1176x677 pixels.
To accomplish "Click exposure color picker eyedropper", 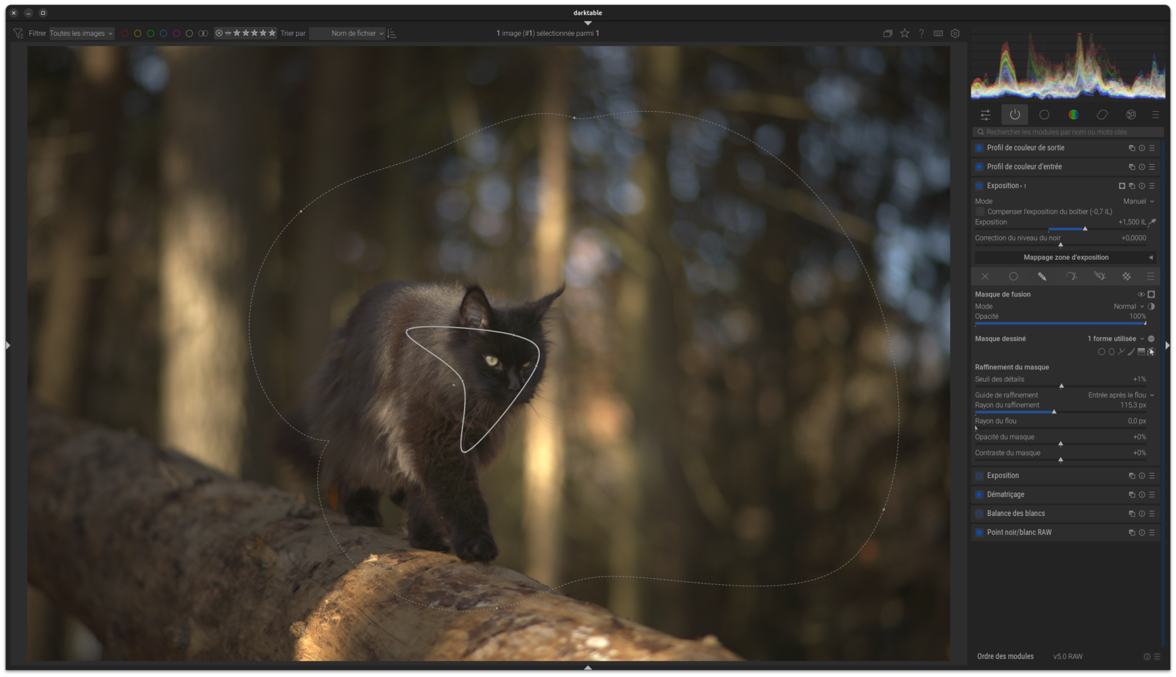I will (1152, 222).
